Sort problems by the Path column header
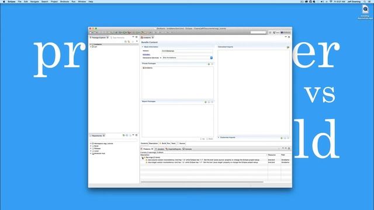Viewport: 374px width, 210px height. click(286, 155)
